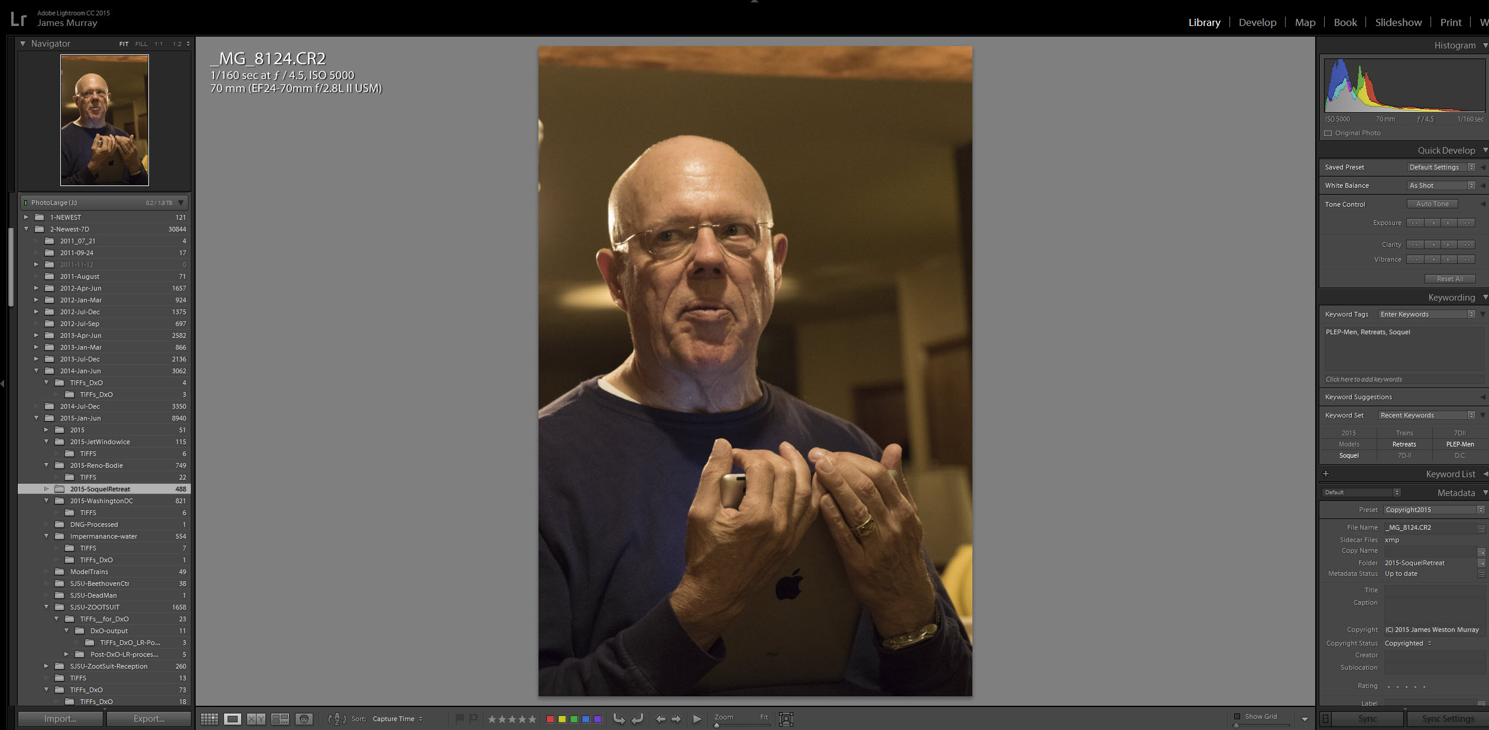Viewport: 1489px width, 730px height.
Task: Enable Auto Tone in Quick Develop
Action: tap(1434, 203)
